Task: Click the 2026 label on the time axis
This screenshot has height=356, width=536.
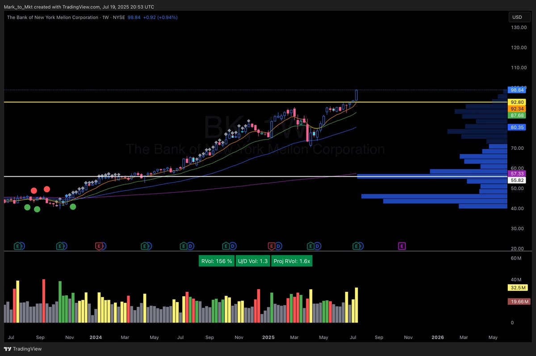Action: [x=438, y=338]
